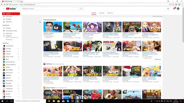
Task: Bookmark page with the star icon
Action: [170, 5]
